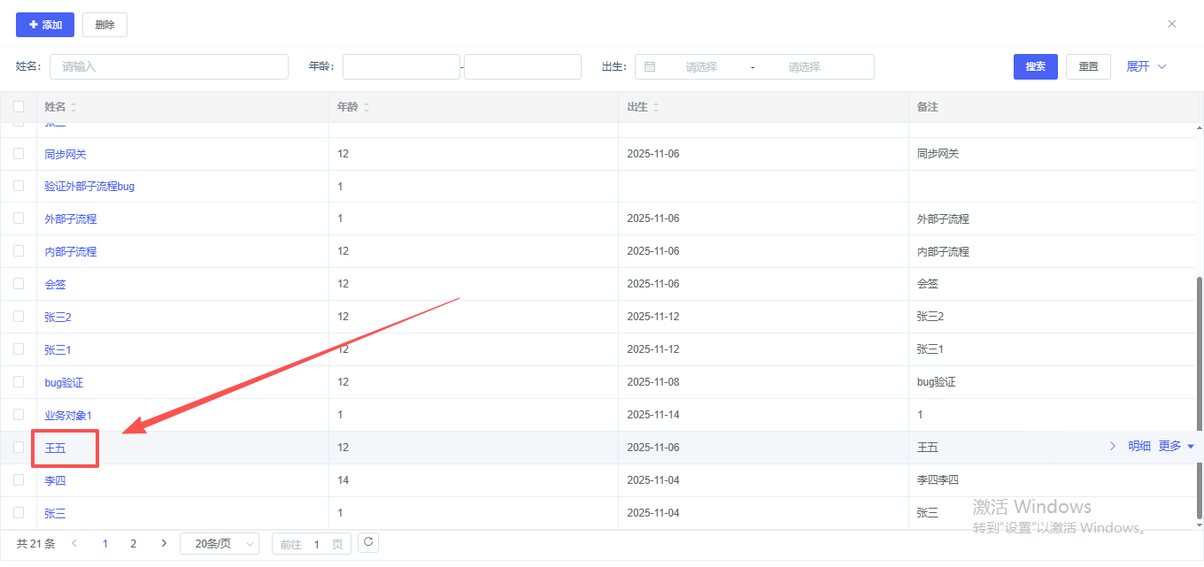Switch to page 2 in the pagination

[x=134, y=544]
